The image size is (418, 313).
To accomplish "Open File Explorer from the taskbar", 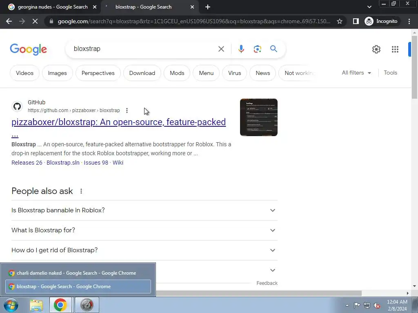I will click(x=36, y=305).
